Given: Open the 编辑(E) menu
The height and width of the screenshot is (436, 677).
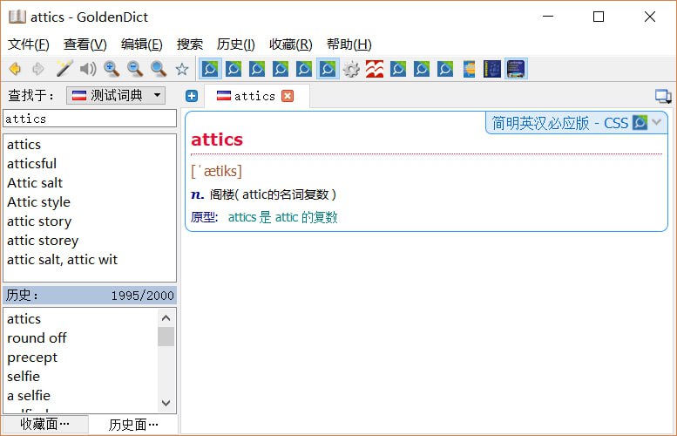Looking at the screenshot, I should click(x=141, y=44).
